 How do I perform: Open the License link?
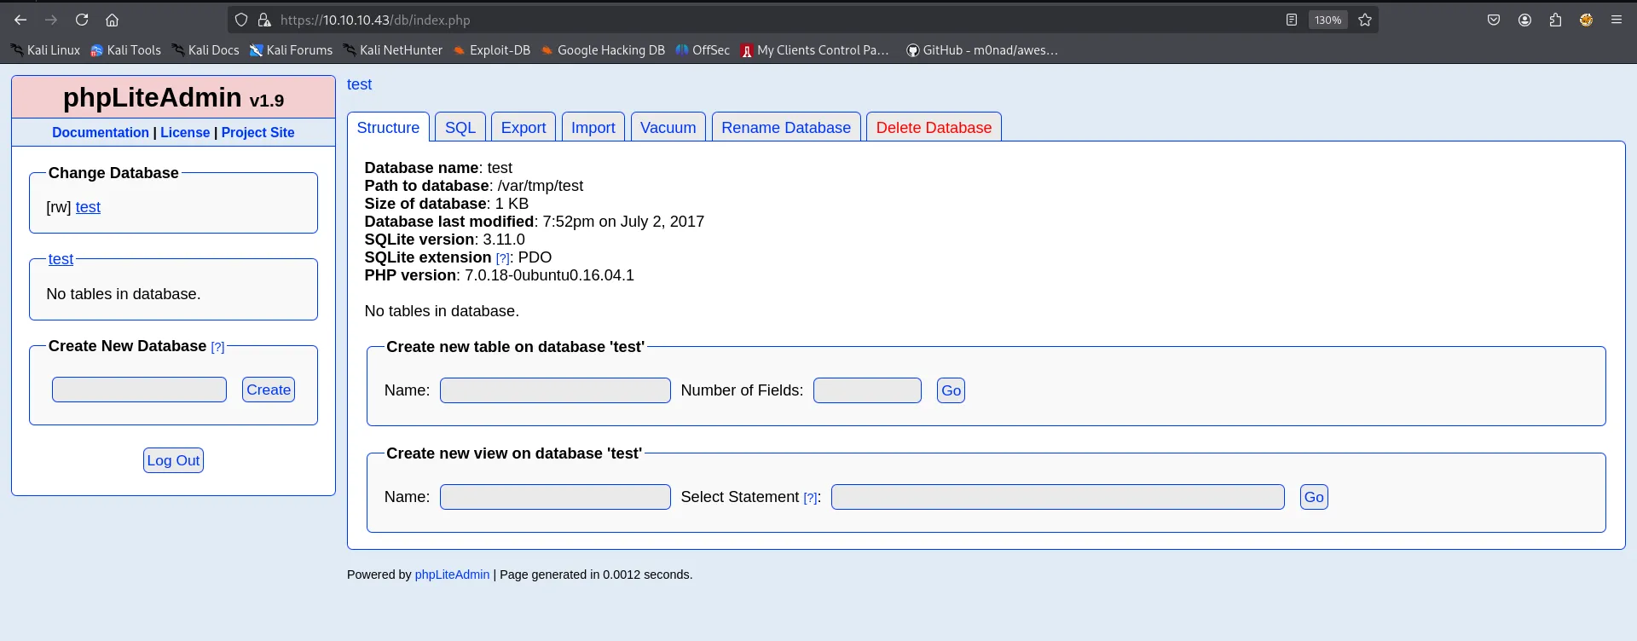185,132
